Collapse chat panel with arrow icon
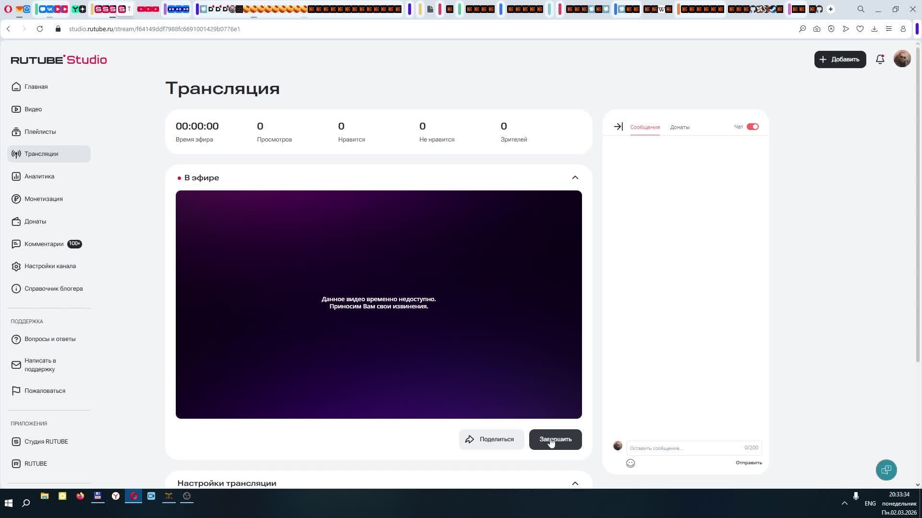Screen dimensions: 922x518 [x=618, y=127]
